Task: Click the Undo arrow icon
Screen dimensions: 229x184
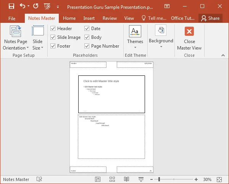Action: [23, 6]
